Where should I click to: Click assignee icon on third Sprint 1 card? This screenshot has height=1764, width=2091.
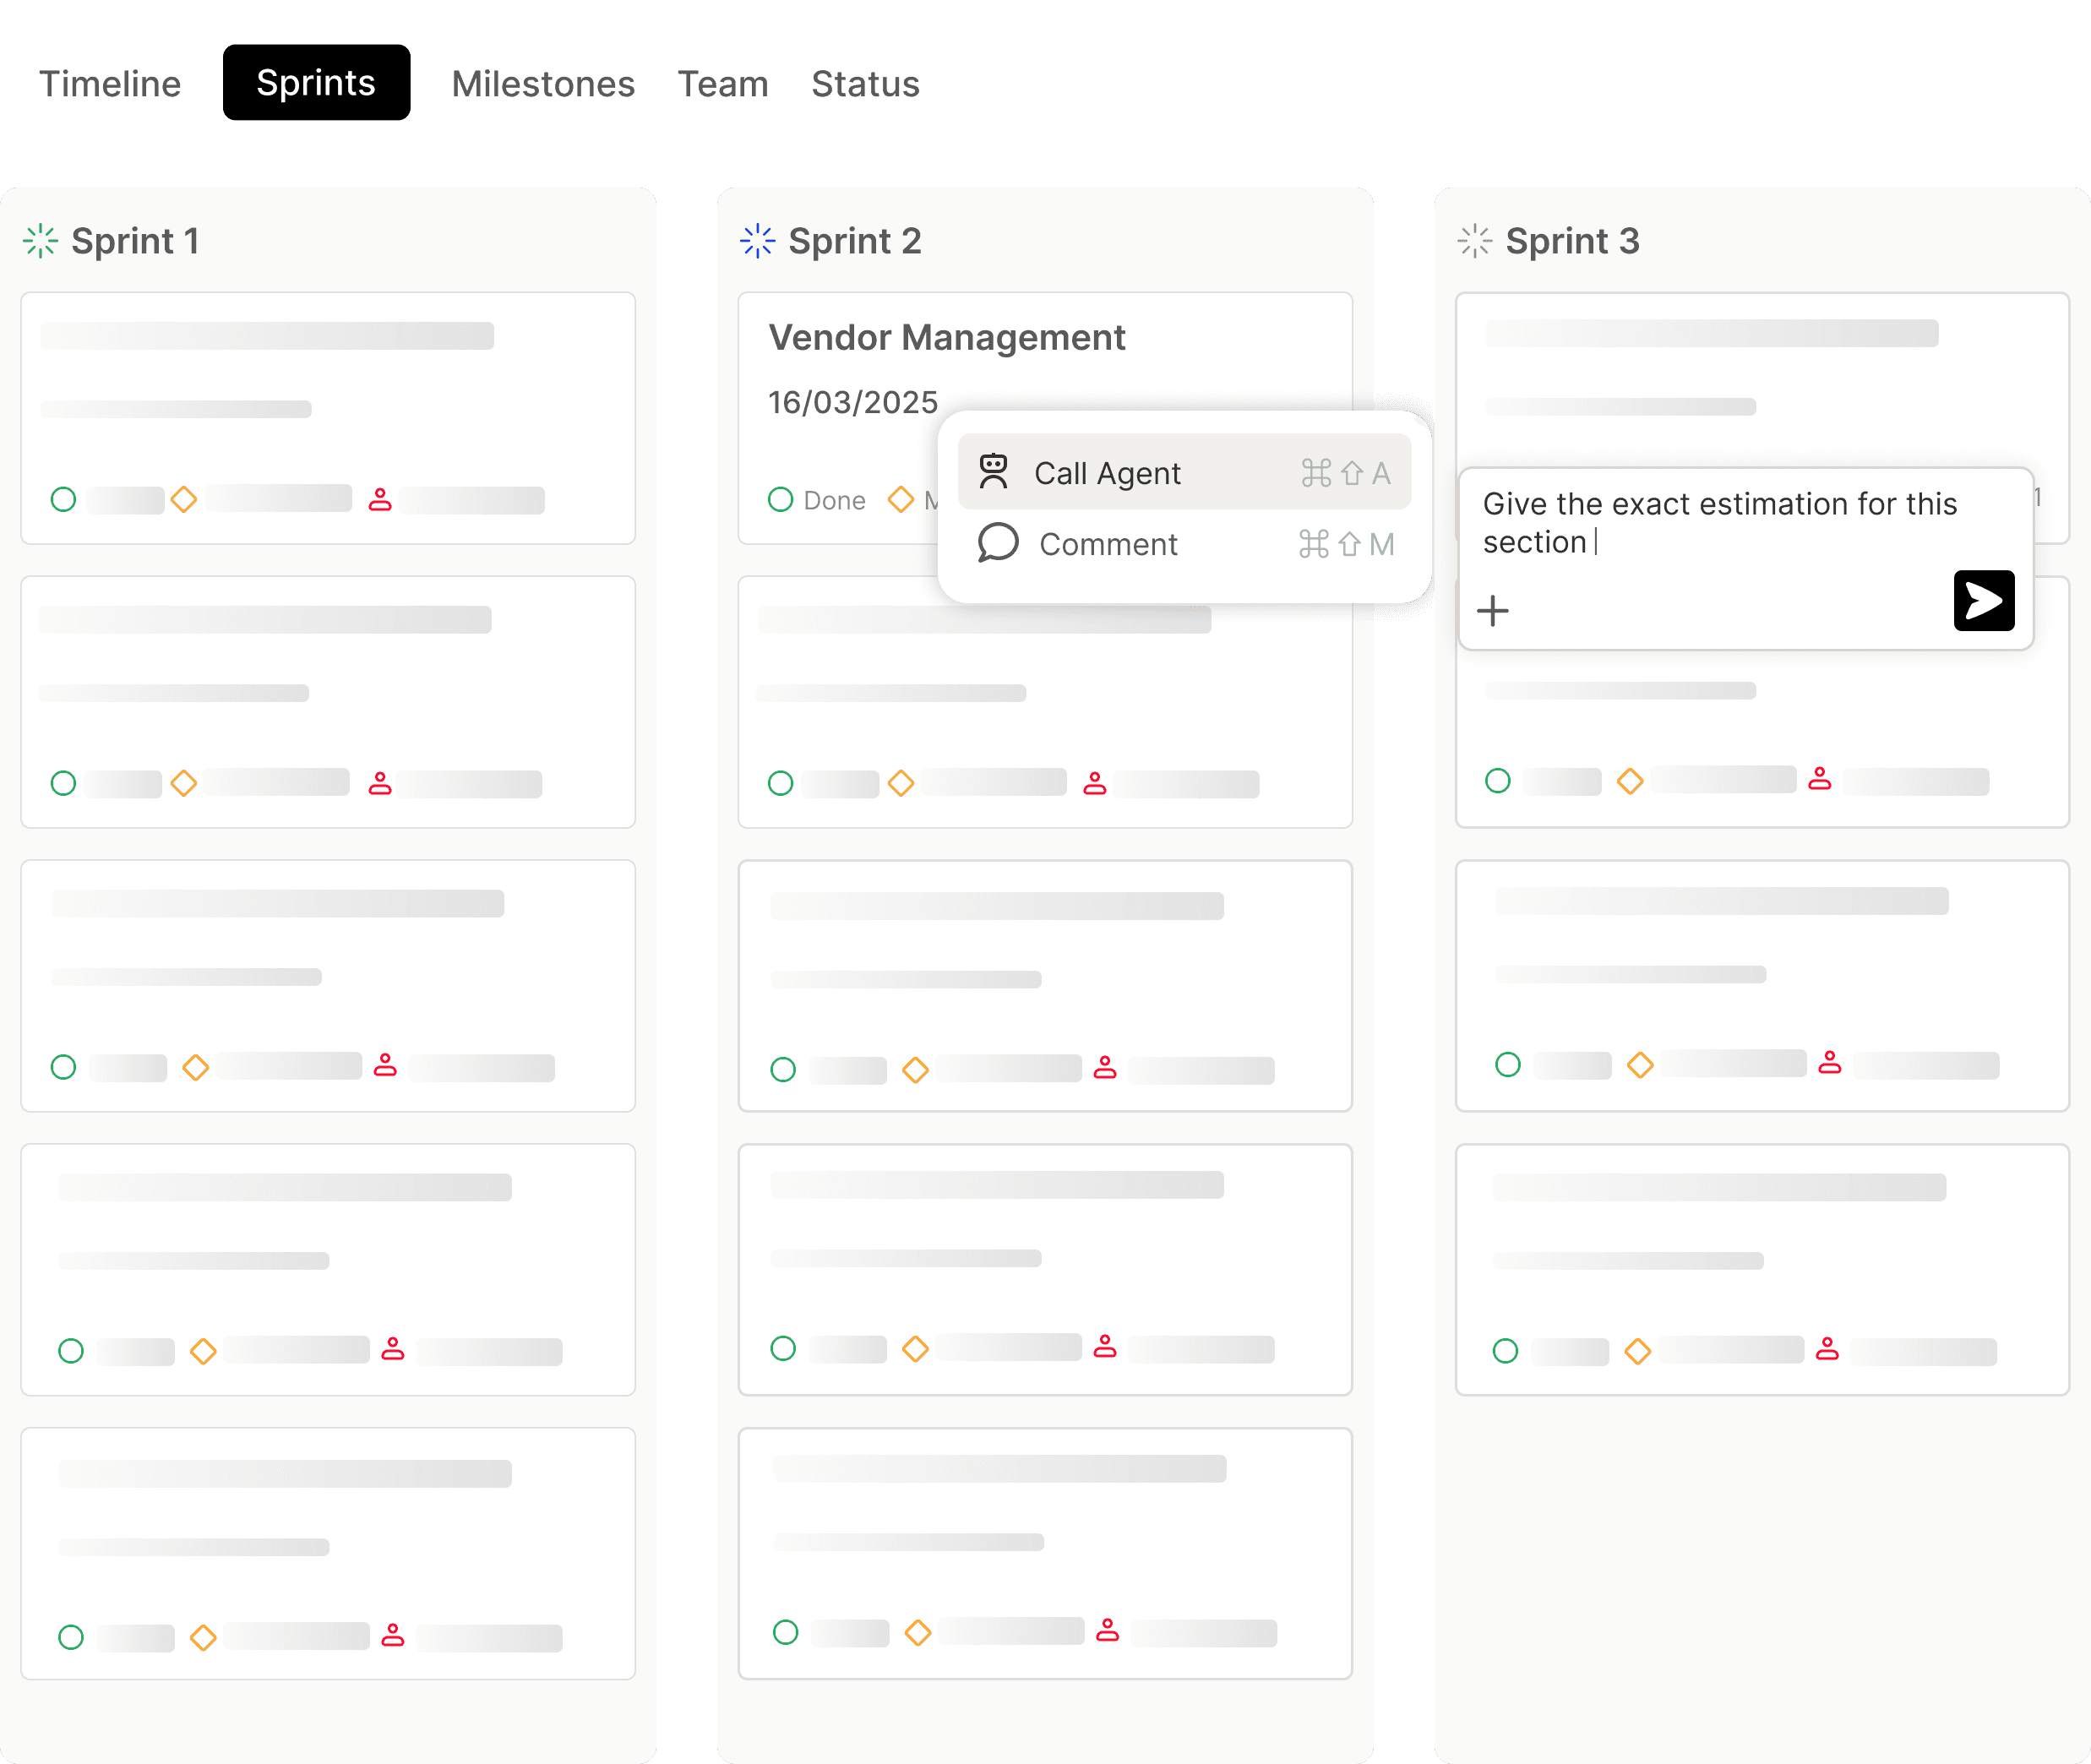coord(385,1065)
